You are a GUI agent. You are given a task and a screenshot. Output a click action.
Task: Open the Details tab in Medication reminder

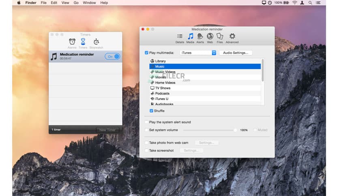[x=180, y=38]
